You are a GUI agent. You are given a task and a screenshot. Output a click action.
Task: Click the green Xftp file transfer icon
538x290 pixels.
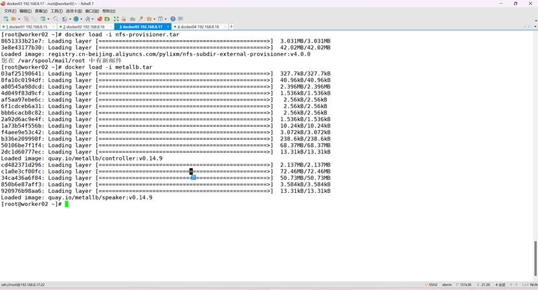[107, 19]
